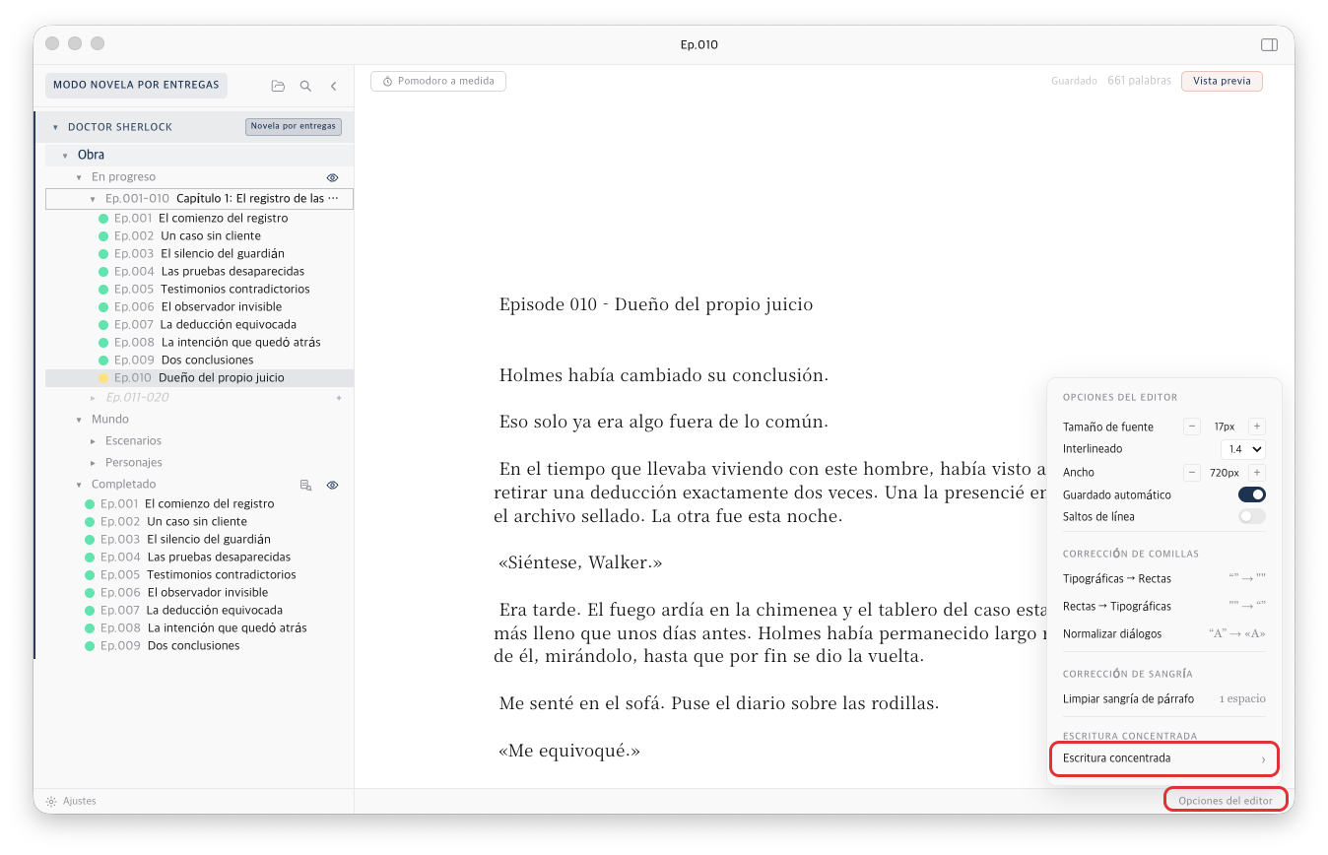Select Ep.010 Dueño del propio juicio
1328x855 pixels.
click(199, 378)
